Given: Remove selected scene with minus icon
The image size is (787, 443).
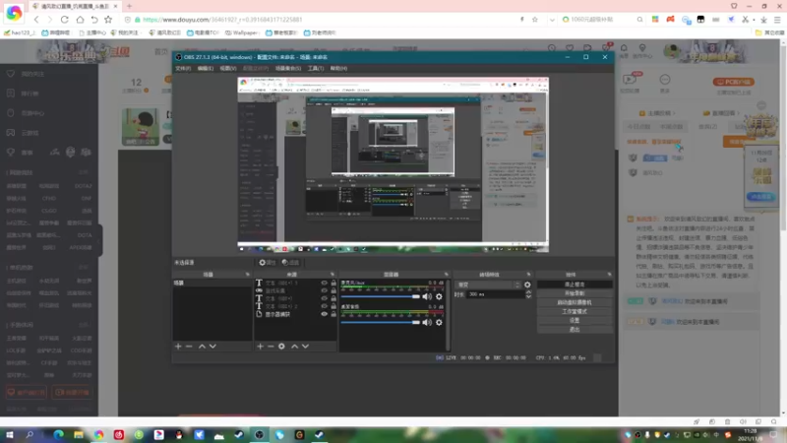Looking at the screenshot, I should (x=189, y=347).
